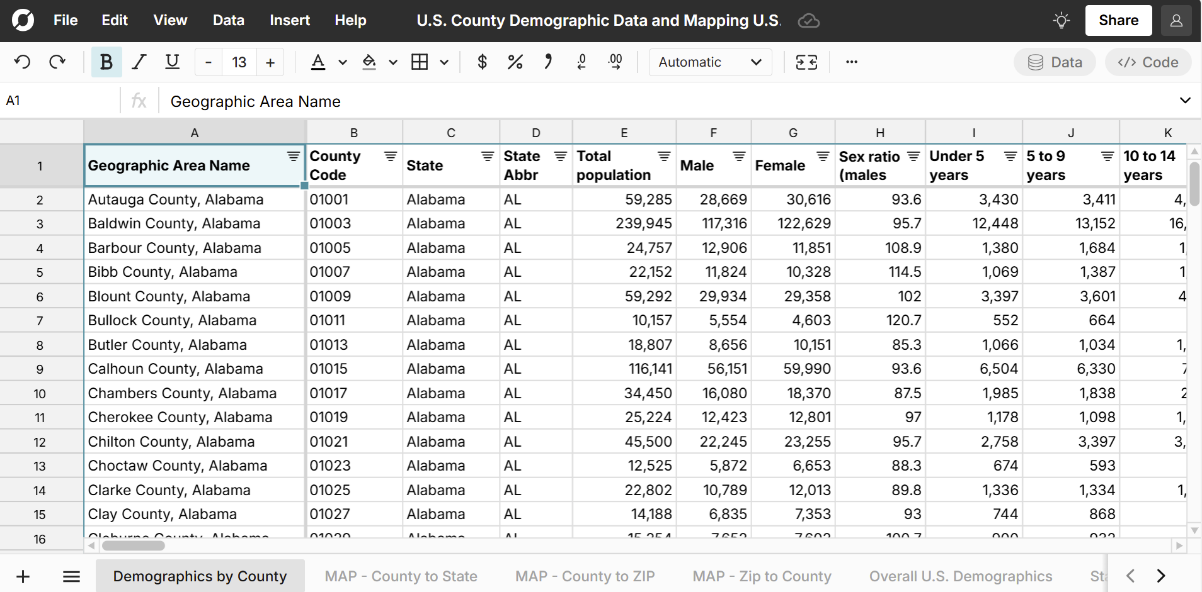Open the filter on the State column header
Viewport: 1202px width, 592px height.
[x=487, y=156]
